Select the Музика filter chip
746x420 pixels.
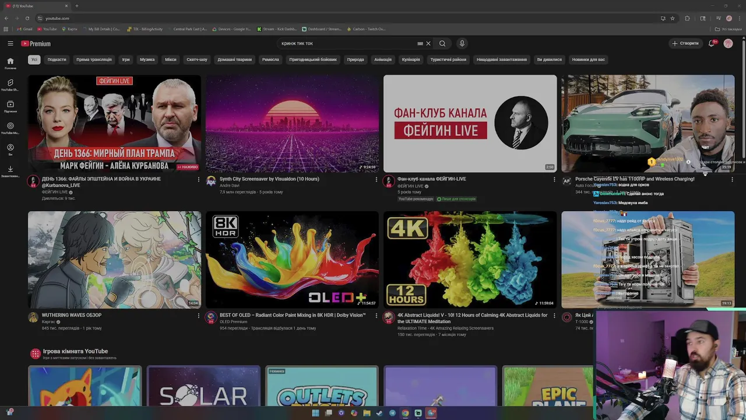[x=147, y=60]
